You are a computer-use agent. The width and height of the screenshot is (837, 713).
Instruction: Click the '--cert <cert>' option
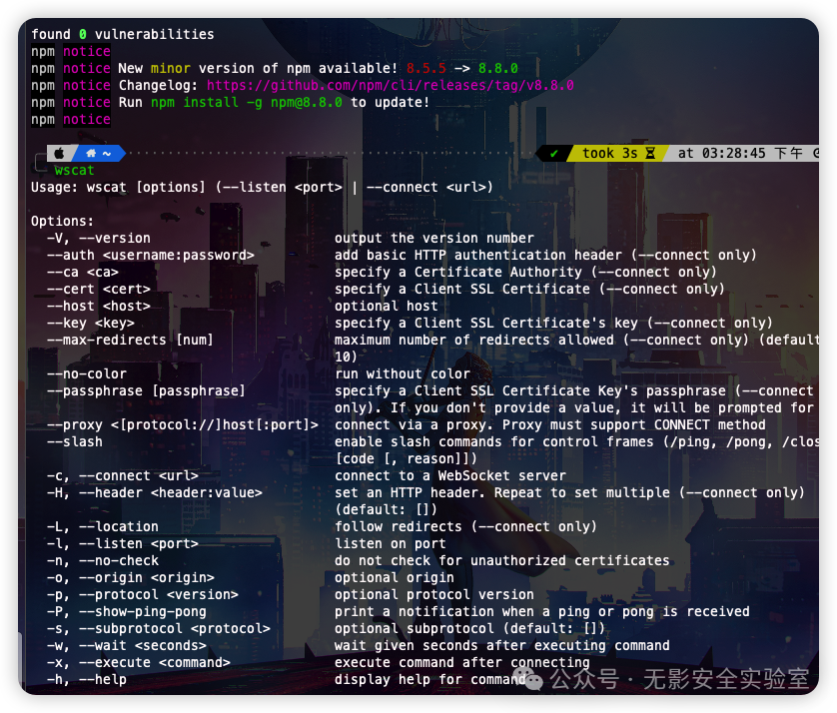click(99, 290)
